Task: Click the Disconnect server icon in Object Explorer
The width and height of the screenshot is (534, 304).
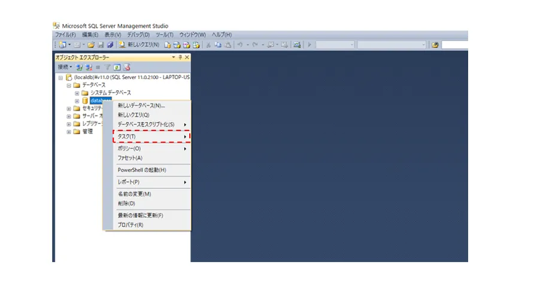Action: tap(89, 67)
